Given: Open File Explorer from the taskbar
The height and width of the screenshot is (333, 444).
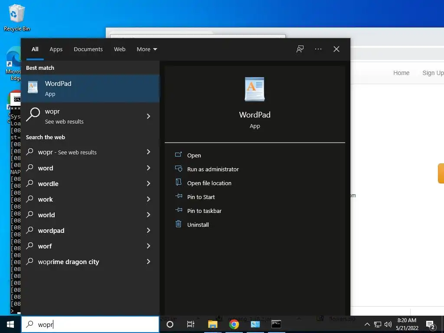Looking at the screenshot, I should tap(212, 324).
